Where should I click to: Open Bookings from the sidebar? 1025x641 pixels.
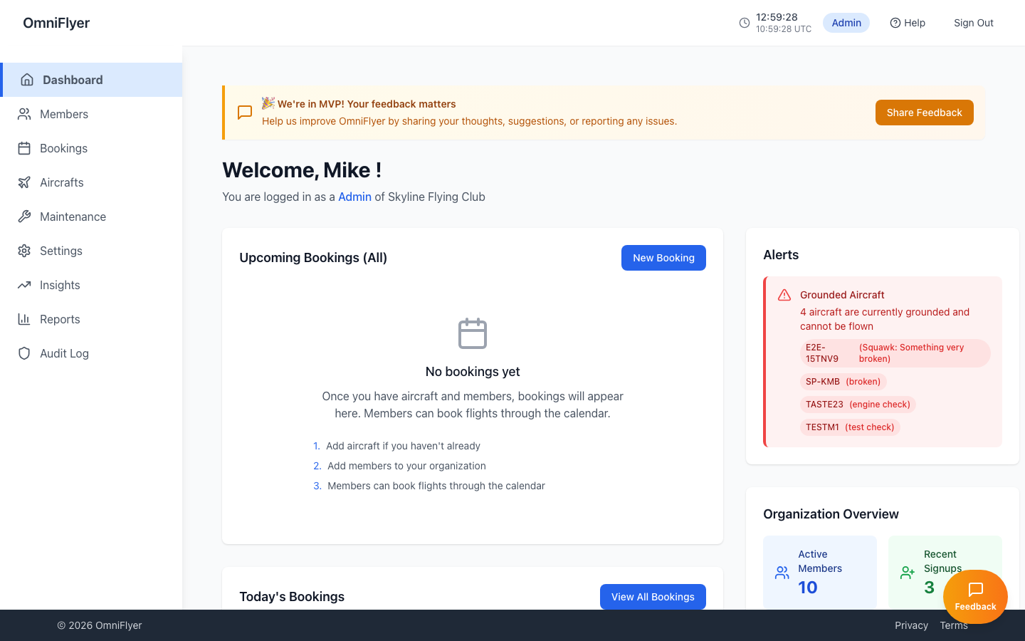[91, 148]
